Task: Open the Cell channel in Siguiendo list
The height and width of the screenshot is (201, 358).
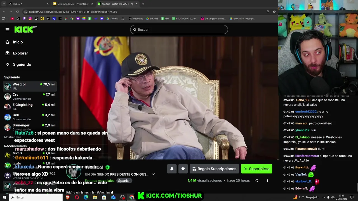Action: [x=30, y=117]
